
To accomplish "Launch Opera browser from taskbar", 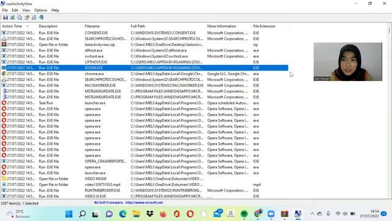I will (190, 214).
